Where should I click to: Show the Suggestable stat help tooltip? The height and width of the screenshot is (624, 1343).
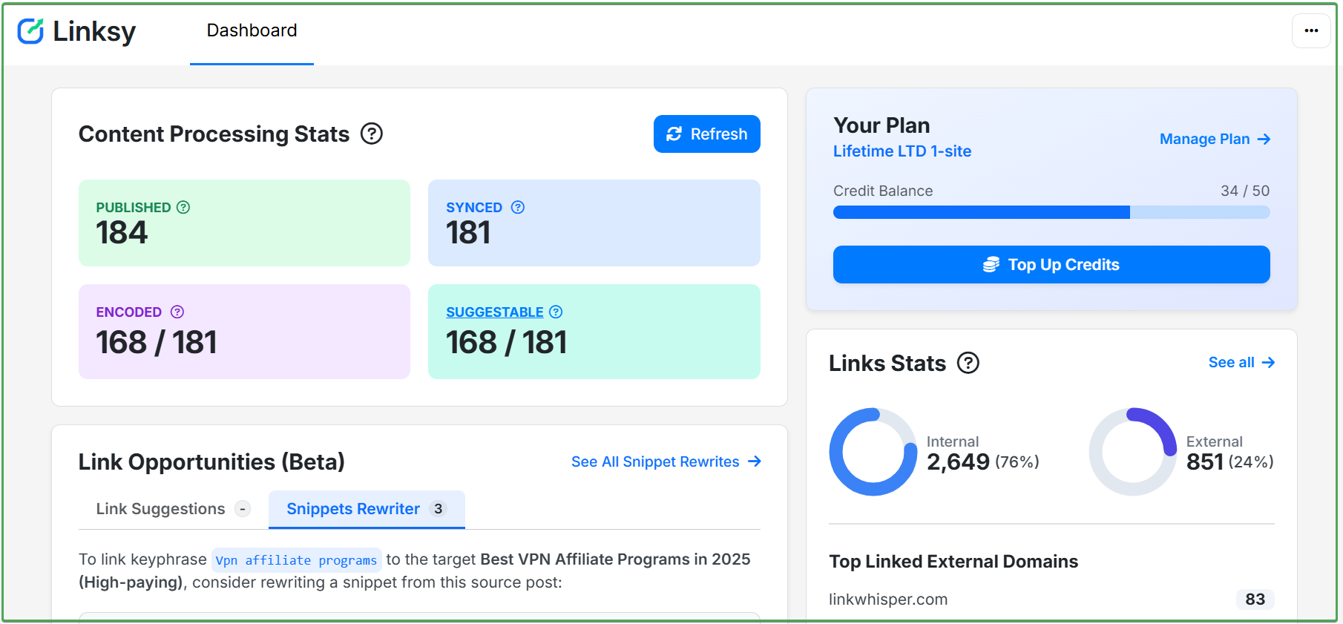click(x=556, y=312)
